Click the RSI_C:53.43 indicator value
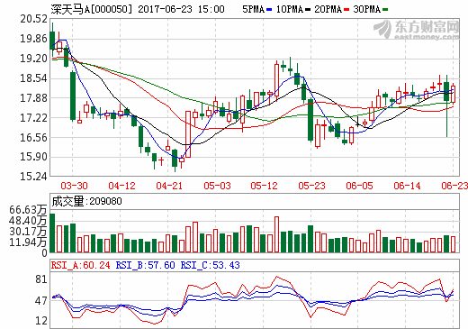This screenshot has width=468, height=329. pos(210,265)
